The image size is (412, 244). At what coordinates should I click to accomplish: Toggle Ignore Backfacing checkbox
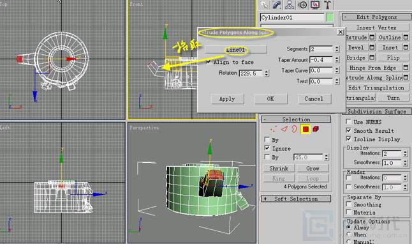coord(267,148)
